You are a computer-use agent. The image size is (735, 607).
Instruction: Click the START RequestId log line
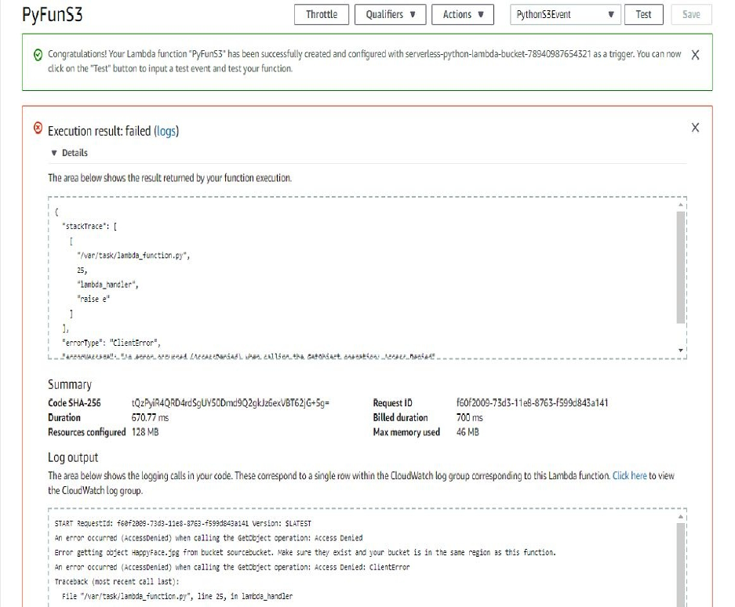(183, 524)
